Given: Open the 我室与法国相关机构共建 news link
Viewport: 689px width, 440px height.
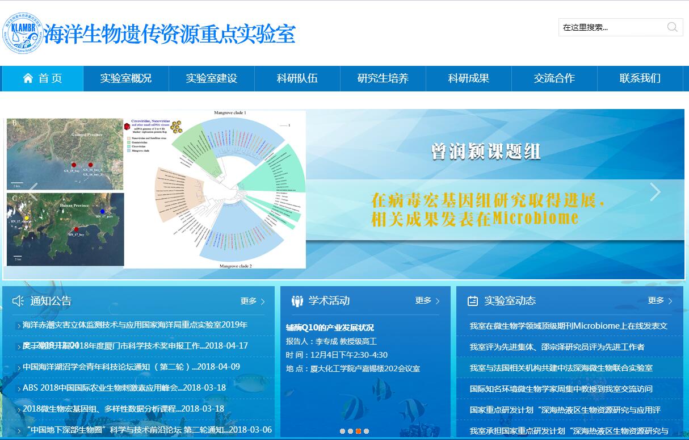Looking at the screenshot, I should point(561,368).
